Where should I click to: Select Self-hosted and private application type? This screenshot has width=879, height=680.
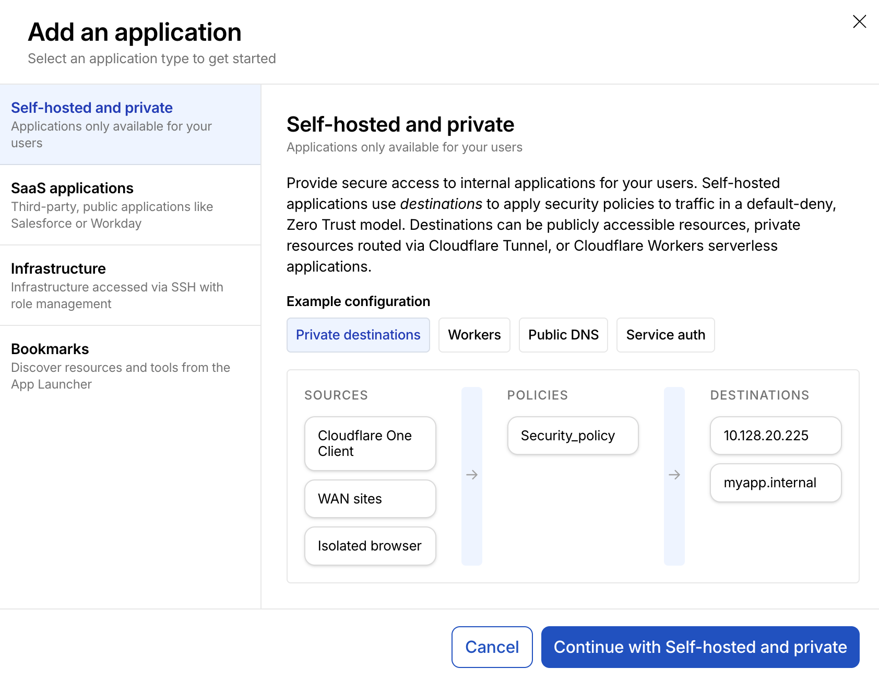(x=130, y=125)
